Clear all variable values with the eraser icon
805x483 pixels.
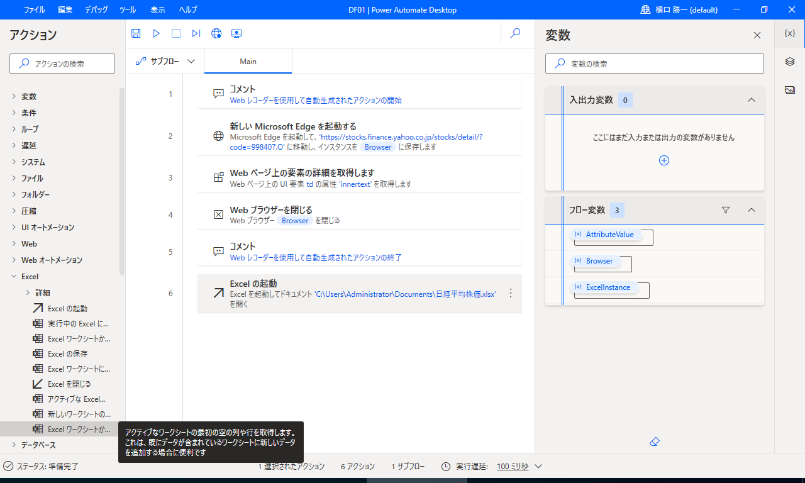[x=654, y=442]
